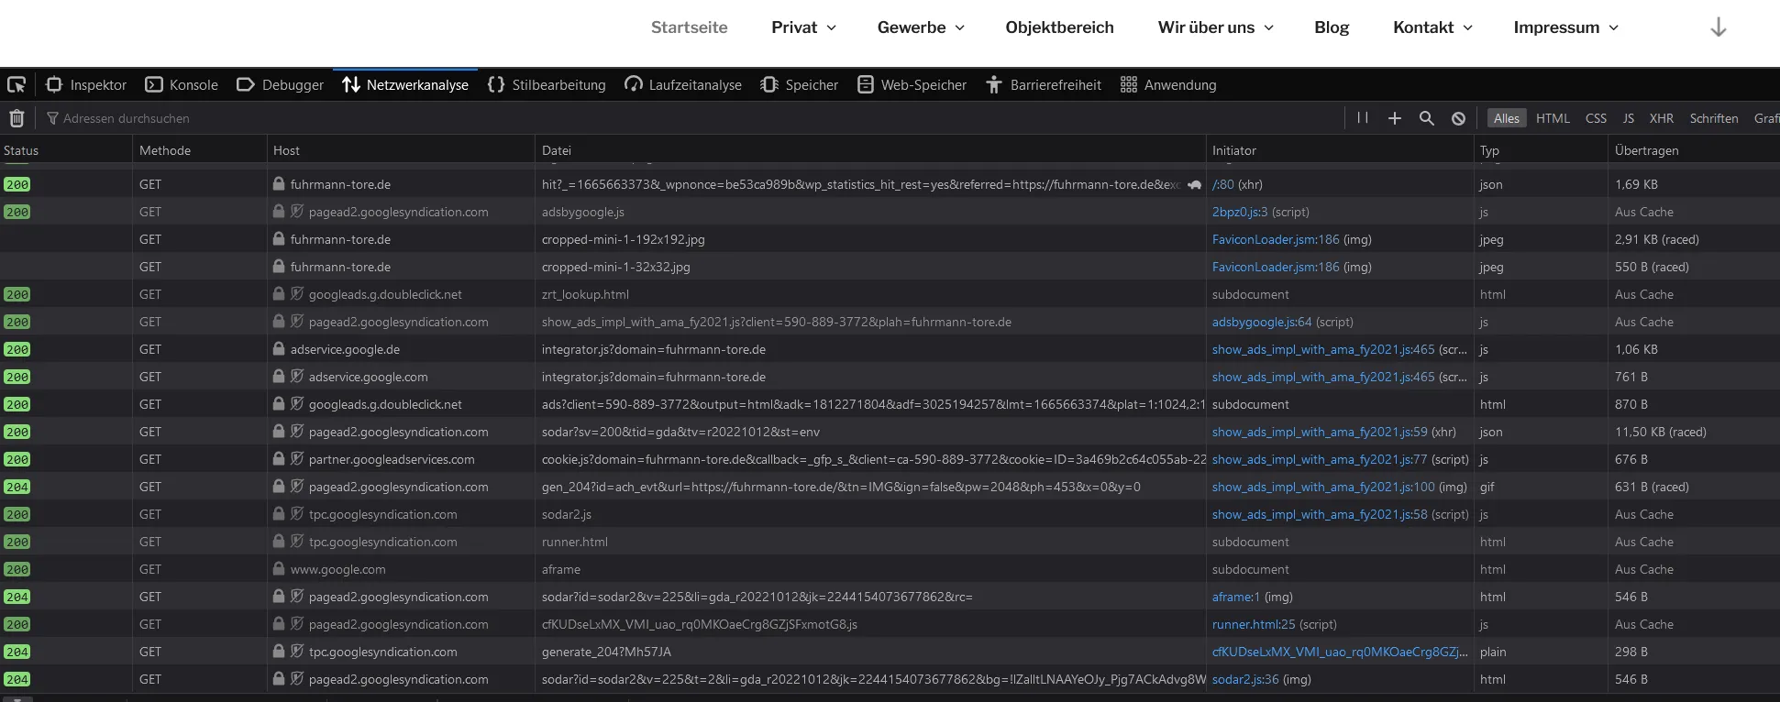Open the Blog page link

1332,27
